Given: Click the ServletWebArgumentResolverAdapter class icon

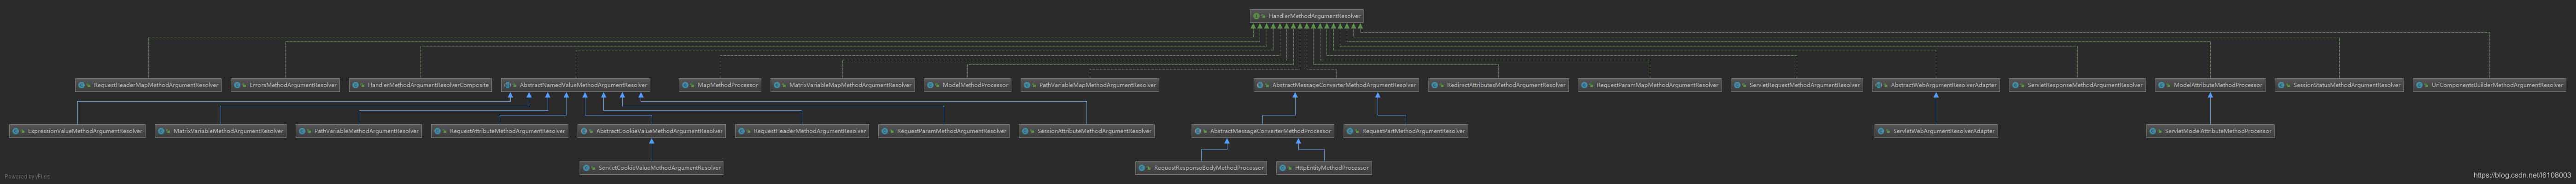Looking at the screenshot, I should click(1881, 131).
